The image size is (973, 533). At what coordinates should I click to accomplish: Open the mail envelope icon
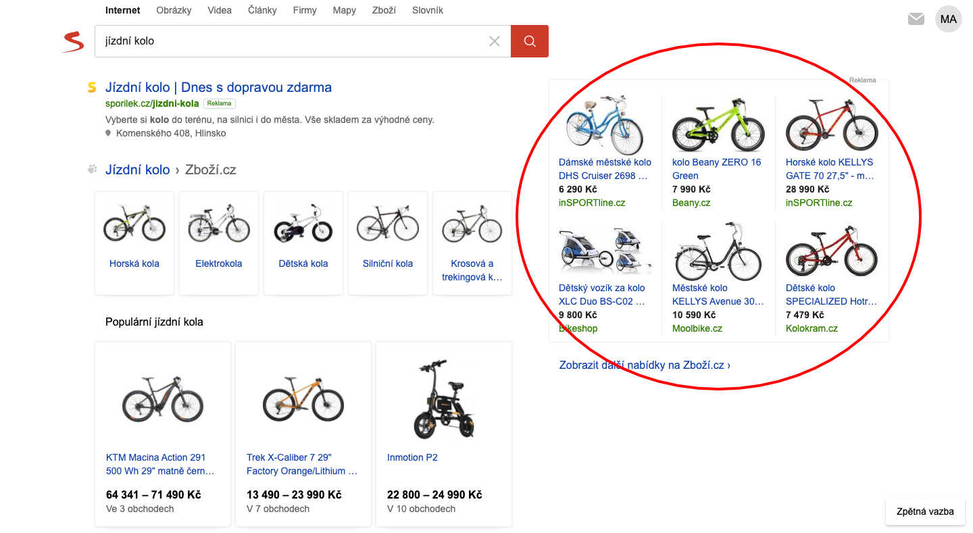(x=916, y=19)
